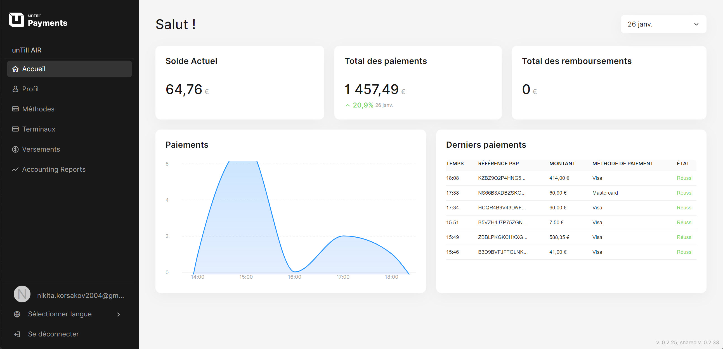
Task: Expand the Sélectionner langue chevron
Action: coord(119,315)
